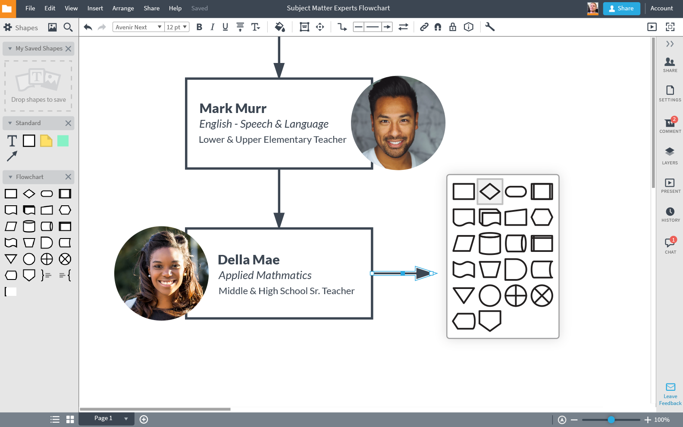This screenshot has height=427, width=683.
Task: Open the Avenir Next font dropdown
Action: coord(138,27)
